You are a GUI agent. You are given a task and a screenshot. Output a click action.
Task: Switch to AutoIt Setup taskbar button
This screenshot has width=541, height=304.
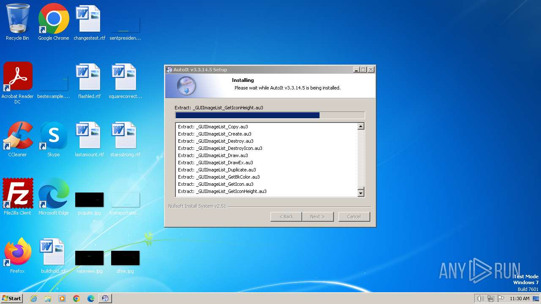[x=105, y=299]
